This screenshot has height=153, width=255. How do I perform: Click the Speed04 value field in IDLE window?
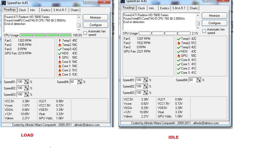[x=193, y=80]
